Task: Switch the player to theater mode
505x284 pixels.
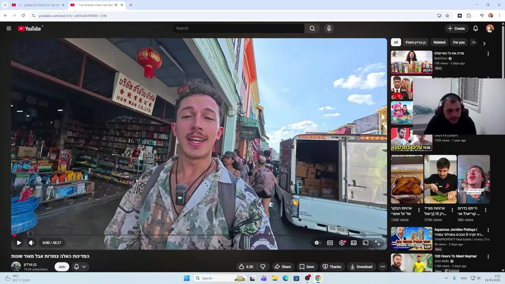Action: pyautogui.click(x=353, y=243)
